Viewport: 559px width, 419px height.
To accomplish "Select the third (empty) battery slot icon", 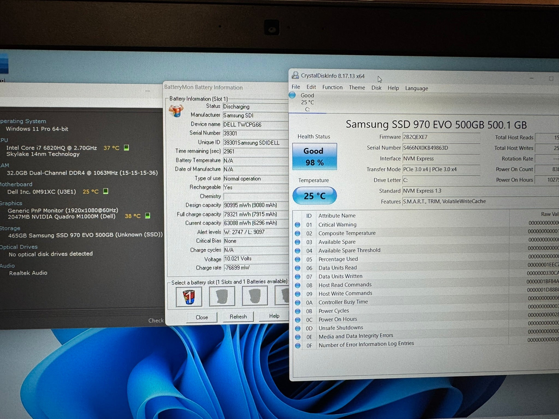I will coord(255,295).
